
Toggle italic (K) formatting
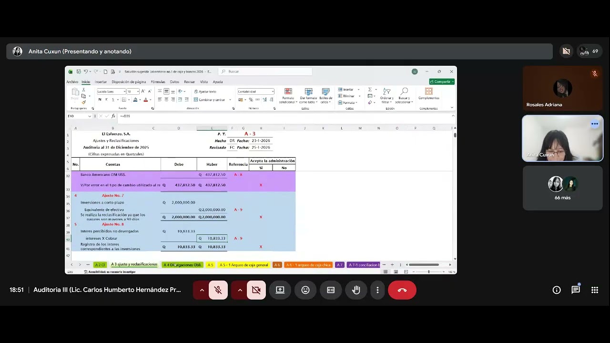[106, 100]
